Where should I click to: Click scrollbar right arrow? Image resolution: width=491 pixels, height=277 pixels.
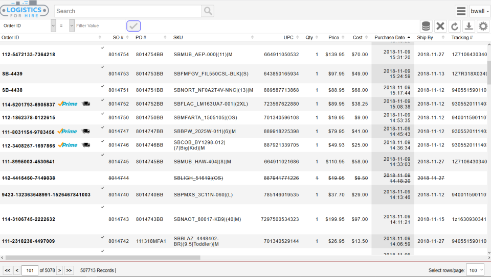pyautogui.click(x=489, y=258)
